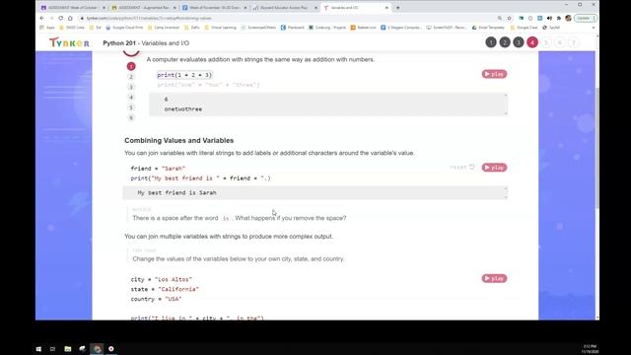Close the Variables and I/O tab

click(x=386, y=8)
